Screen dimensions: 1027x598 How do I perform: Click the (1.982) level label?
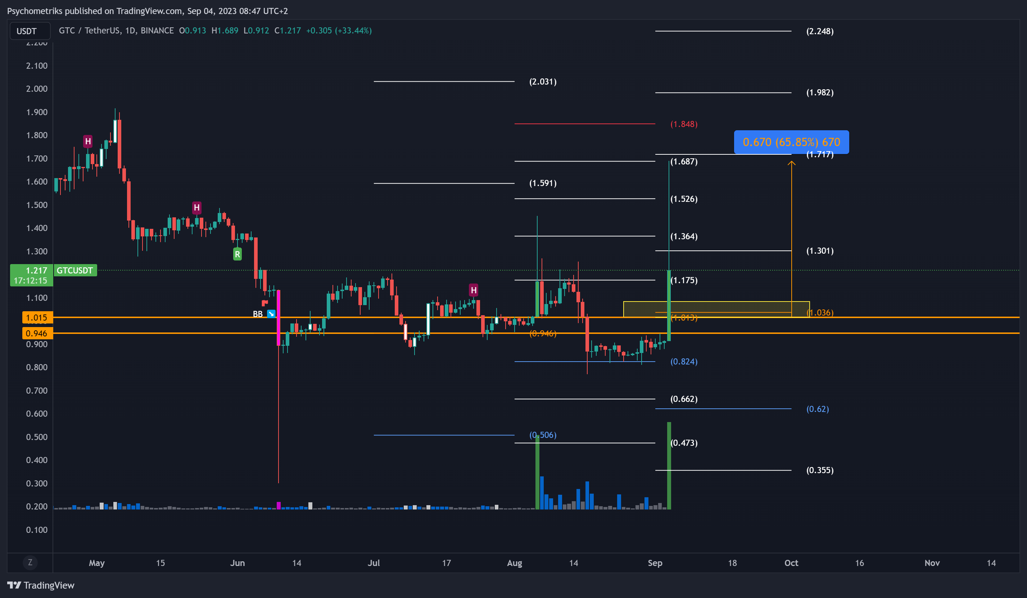click(820, 92)
